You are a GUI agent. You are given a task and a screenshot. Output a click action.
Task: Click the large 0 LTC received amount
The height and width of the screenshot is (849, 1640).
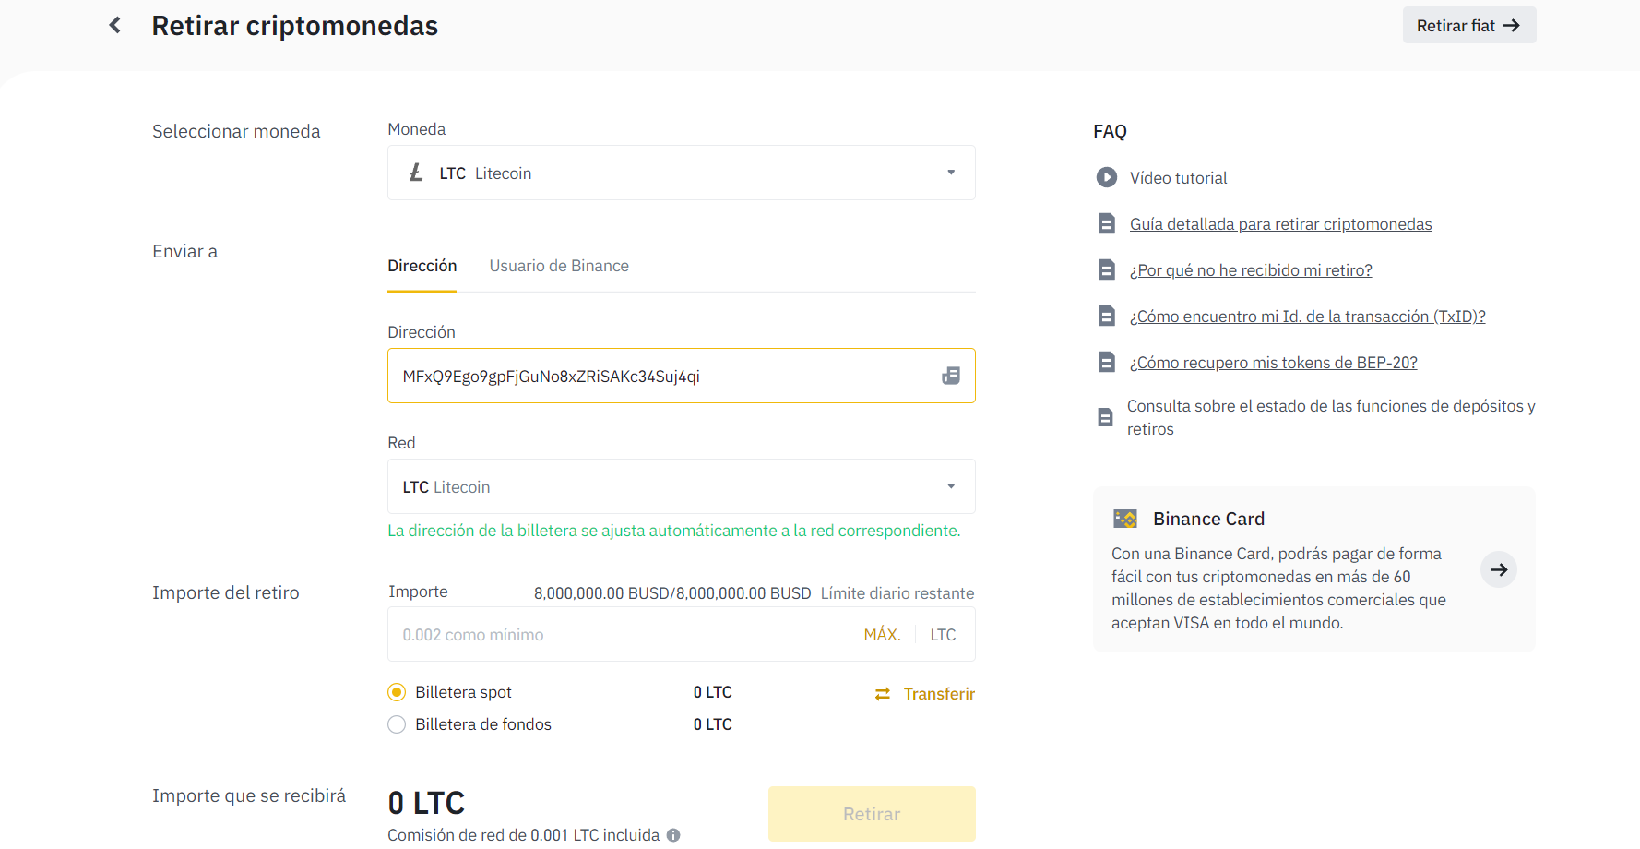426,803
